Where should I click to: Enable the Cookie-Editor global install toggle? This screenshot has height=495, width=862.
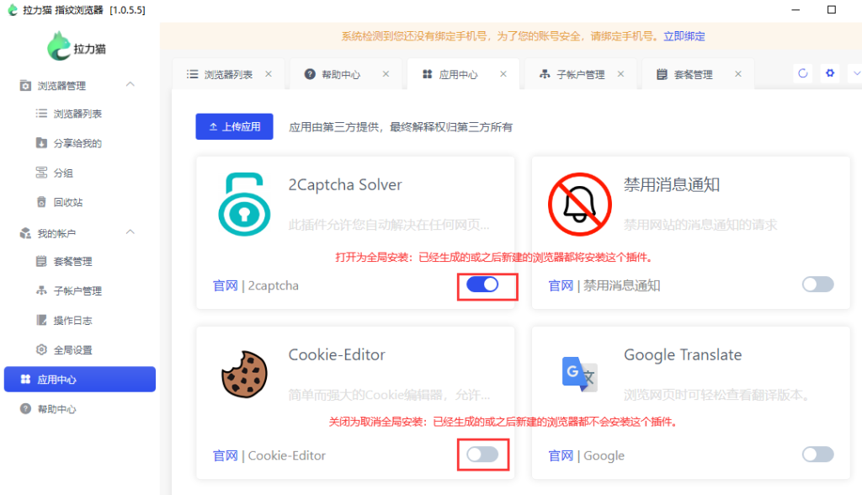482,455
